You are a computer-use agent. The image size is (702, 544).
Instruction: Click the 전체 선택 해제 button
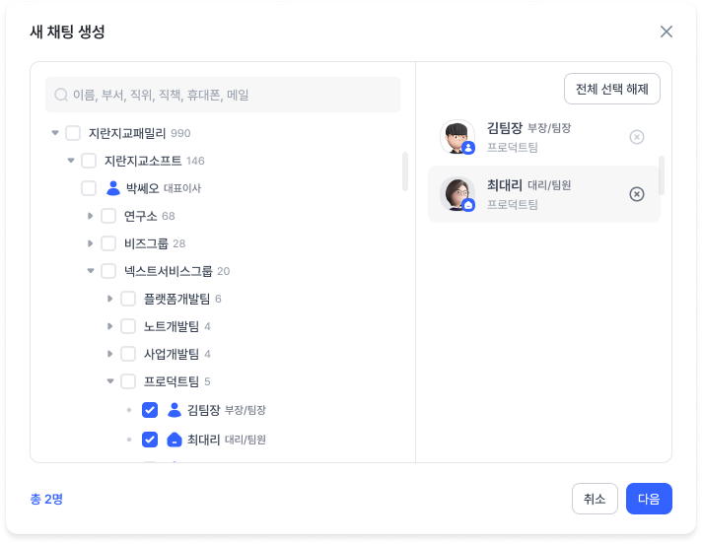pos(611,89)
